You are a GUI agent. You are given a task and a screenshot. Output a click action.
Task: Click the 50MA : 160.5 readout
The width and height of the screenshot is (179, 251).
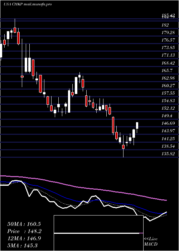(x=24, y=224)
